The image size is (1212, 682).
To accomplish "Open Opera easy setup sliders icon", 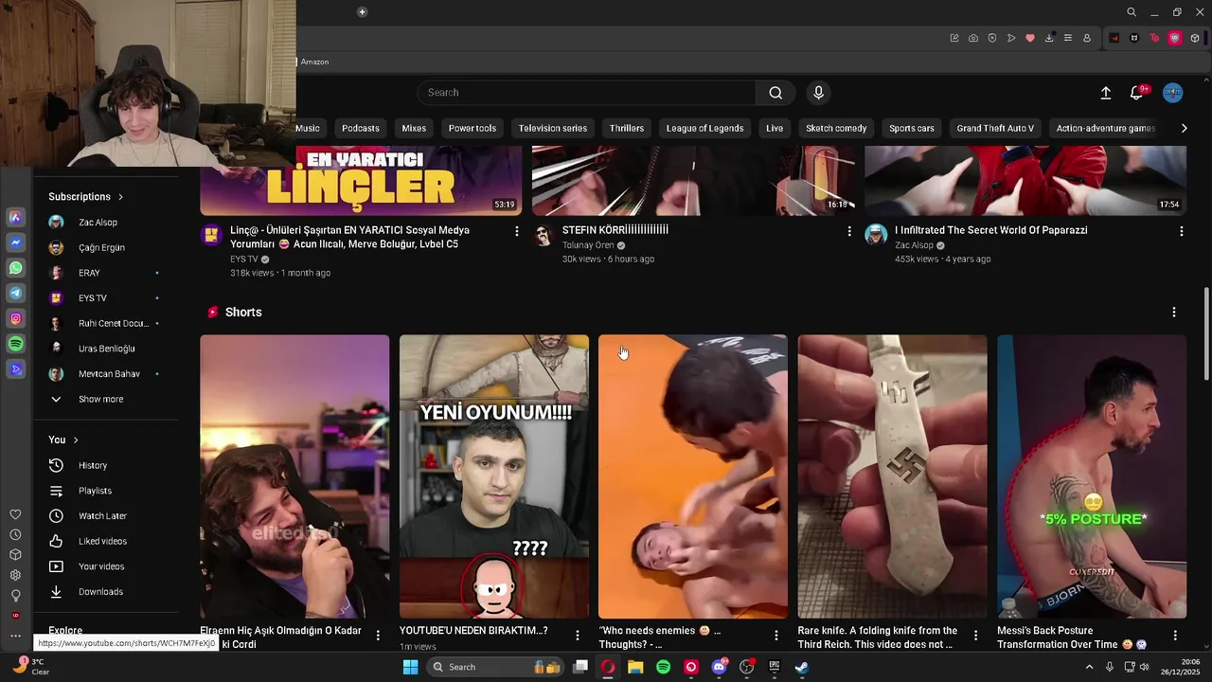I will pyautogui.click(x=1068, y=38).
